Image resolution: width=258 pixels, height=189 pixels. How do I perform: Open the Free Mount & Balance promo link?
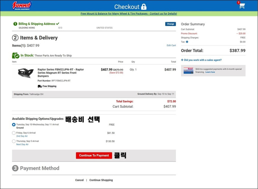pos(129,14)
